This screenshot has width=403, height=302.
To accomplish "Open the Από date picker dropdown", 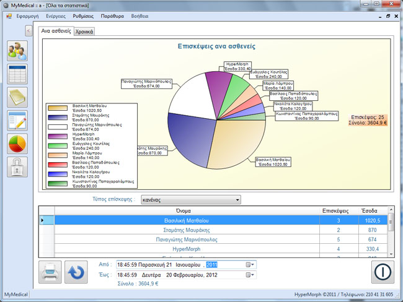I will tap(249, 265).
